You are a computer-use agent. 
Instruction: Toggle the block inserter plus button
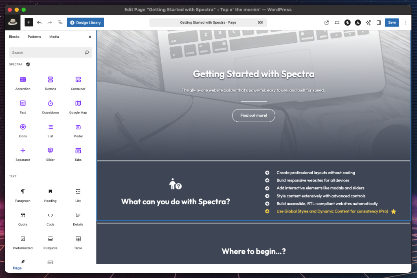coord(29,22)
